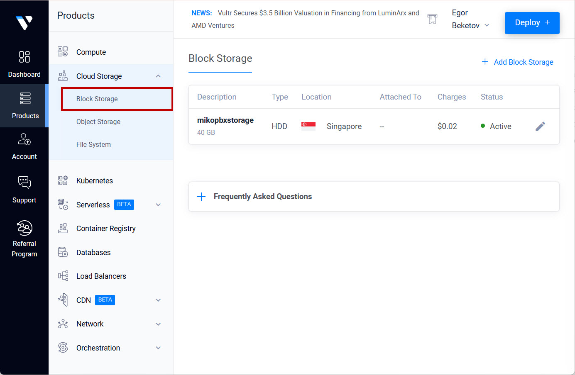The image size is (575, 375).
Task: Expand the Serverless menu chevron
Action: click(158, 205)
